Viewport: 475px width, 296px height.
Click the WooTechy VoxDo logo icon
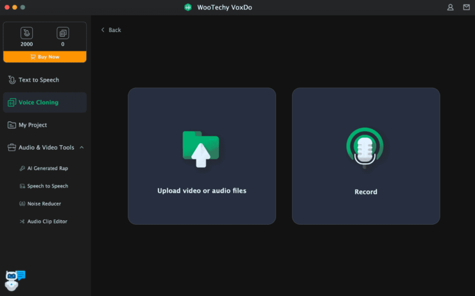(188, 7)
